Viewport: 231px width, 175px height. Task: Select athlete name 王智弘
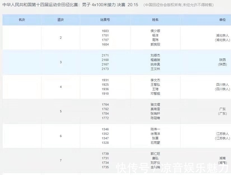click(155, 85)
